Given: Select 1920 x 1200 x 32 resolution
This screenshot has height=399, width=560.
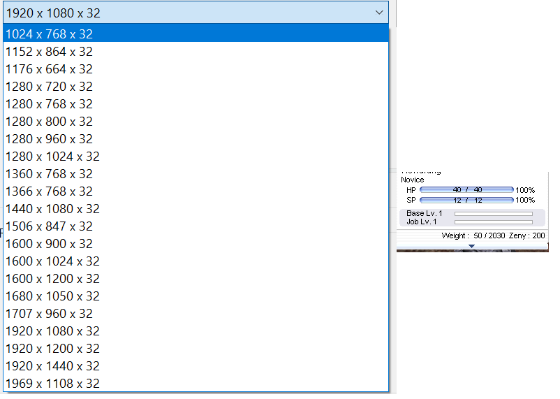Looking at the screenshot, I should click(x=196, y=349).
